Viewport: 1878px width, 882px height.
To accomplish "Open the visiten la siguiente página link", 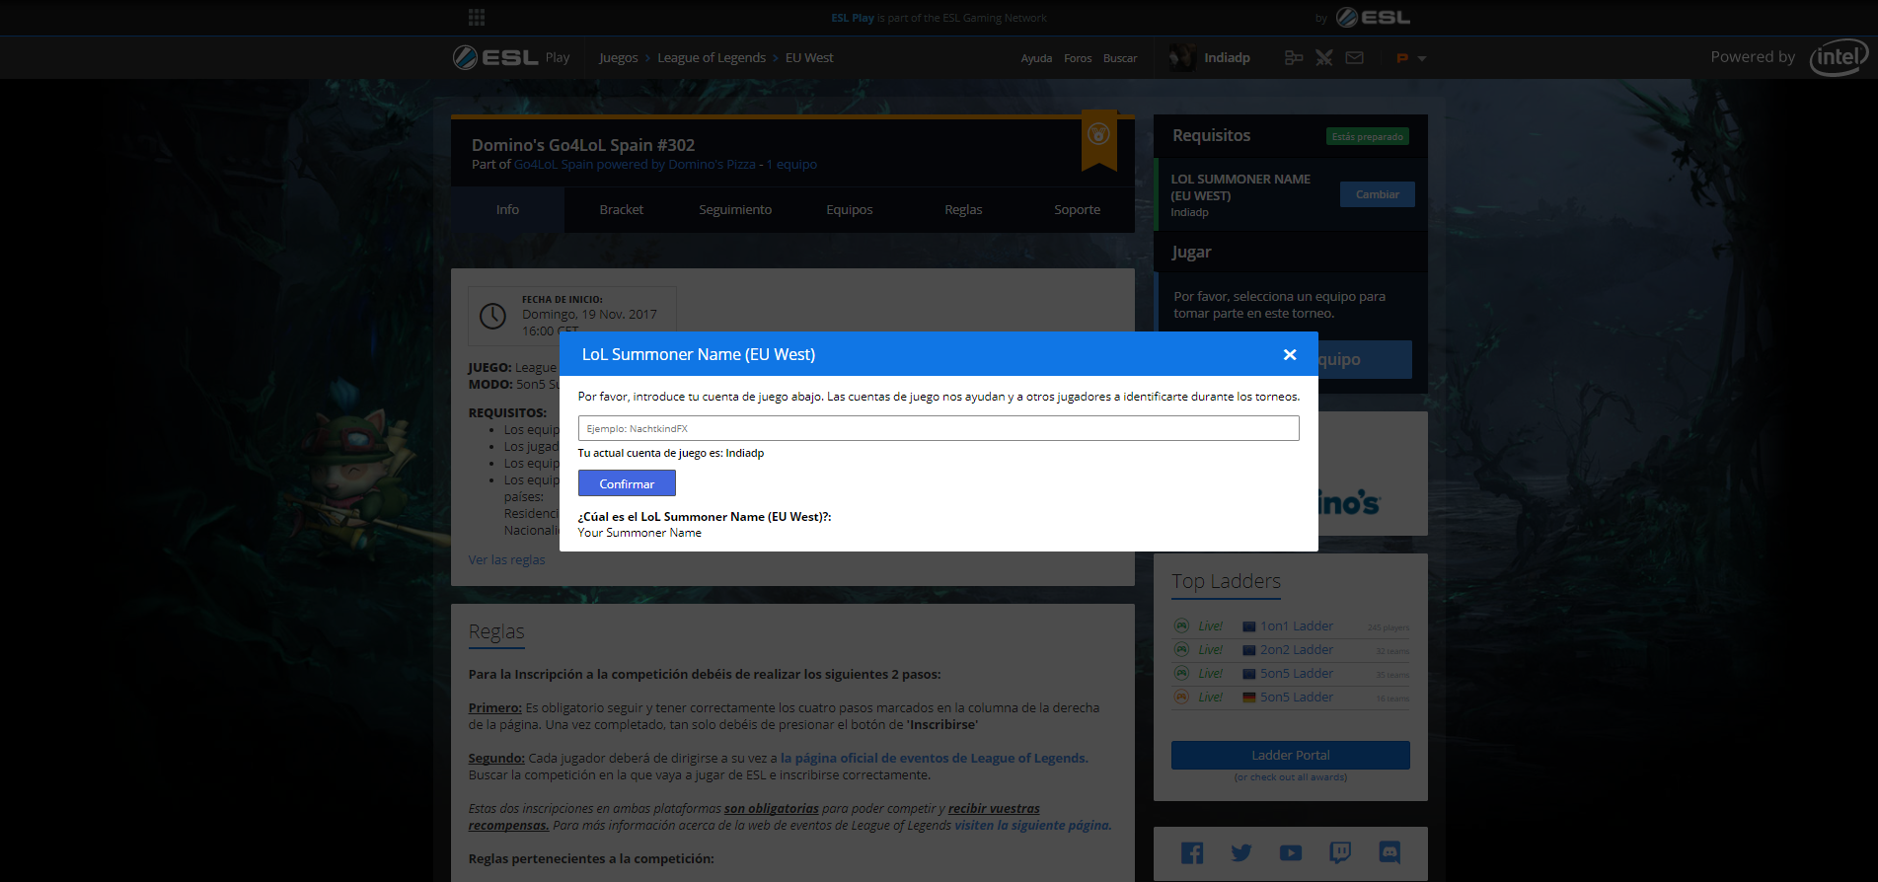I will (x=1032, y=826).
